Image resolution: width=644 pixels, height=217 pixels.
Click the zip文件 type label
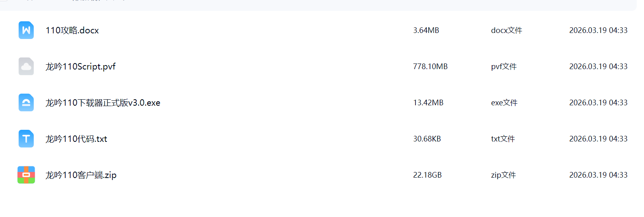tap(503, 175)
